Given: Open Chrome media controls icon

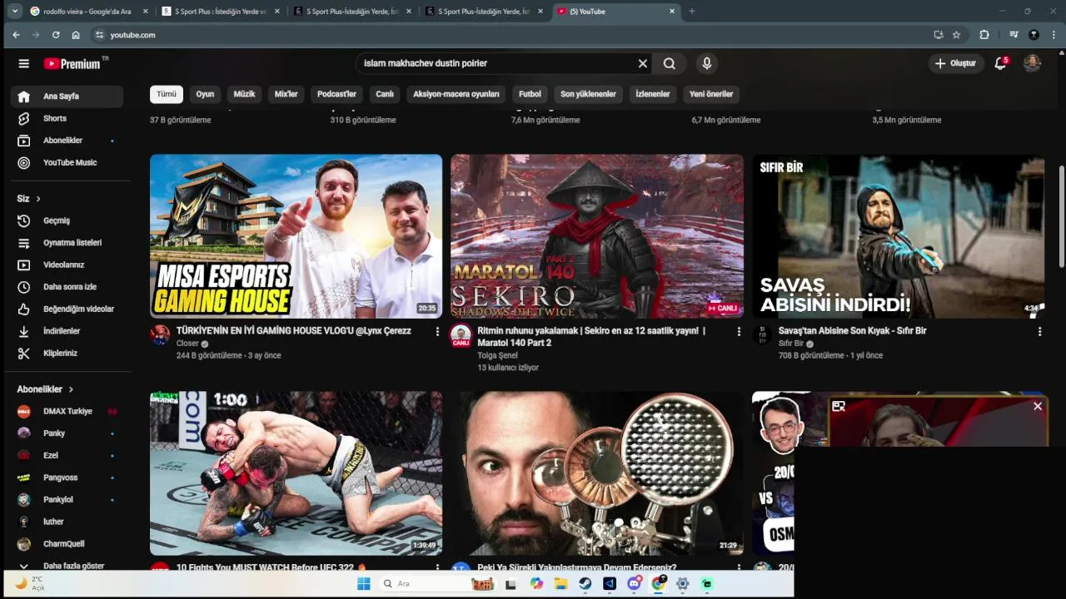Looking at the screenshot, I should [x=1014, y=35].
